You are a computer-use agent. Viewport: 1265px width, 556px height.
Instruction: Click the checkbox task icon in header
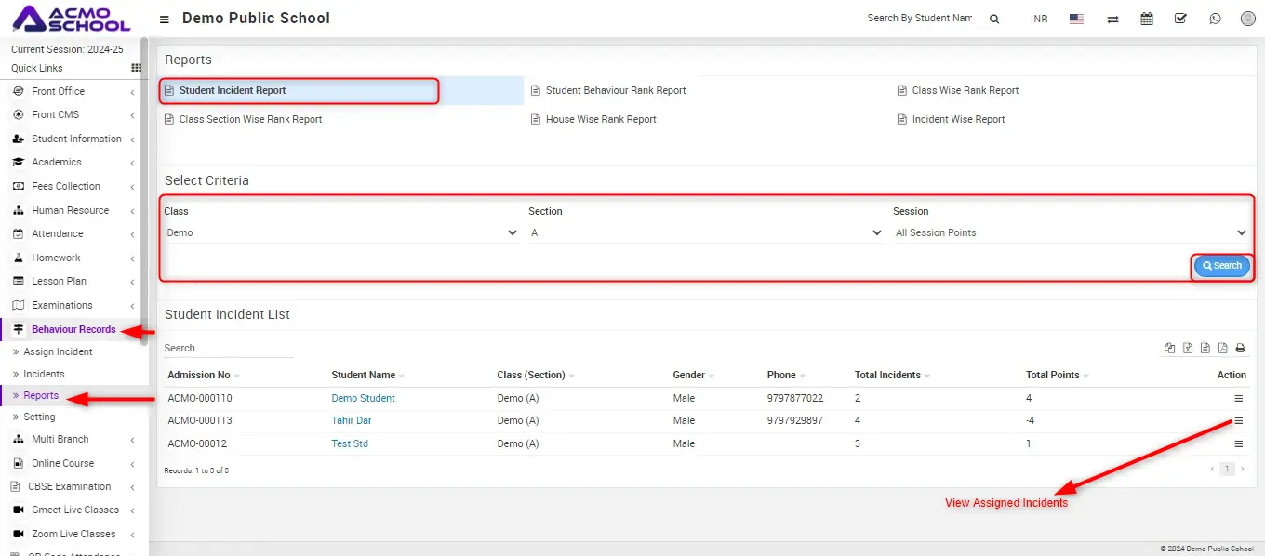pyautogui.click(x=1180, y=19)
